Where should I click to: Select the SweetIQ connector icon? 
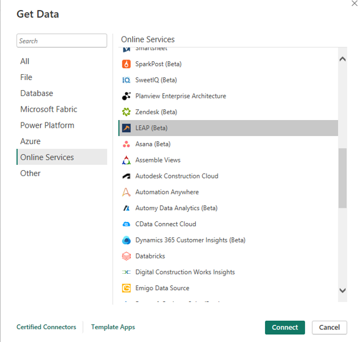point(126,80)
